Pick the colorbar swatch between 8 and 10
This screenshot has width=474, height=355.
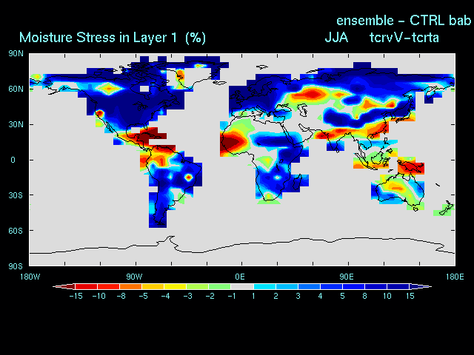coord(376,286)
